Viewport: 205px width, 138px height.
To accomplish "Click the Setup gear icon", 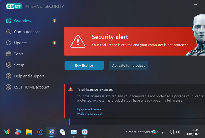I will tap(9, 65).
